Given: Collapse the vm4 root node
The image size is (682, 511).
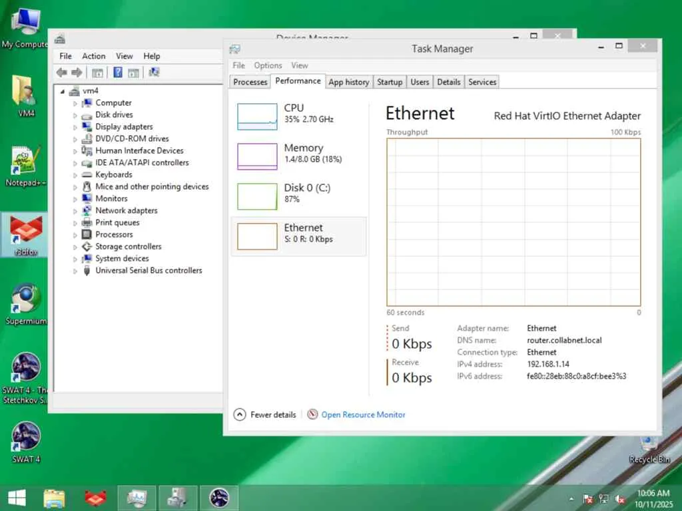Looking at the screenshot, I should [x=63, y=91].
